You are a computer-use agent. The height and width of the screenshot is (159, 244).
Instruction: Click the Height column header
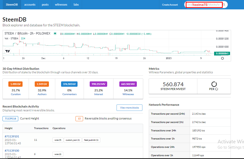coord(9,128)
